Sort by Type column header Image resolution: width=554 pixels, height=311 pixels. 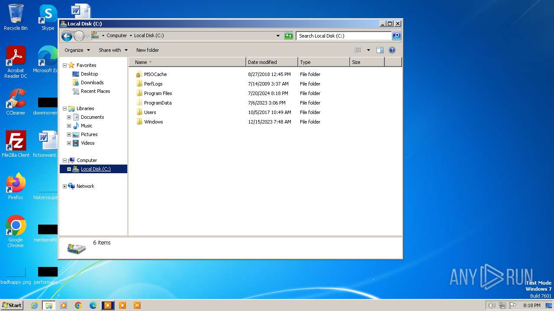tap(324, 62)
